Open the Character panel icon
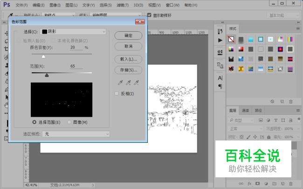Viewport: 303px width, 189px height. (220, 78)
